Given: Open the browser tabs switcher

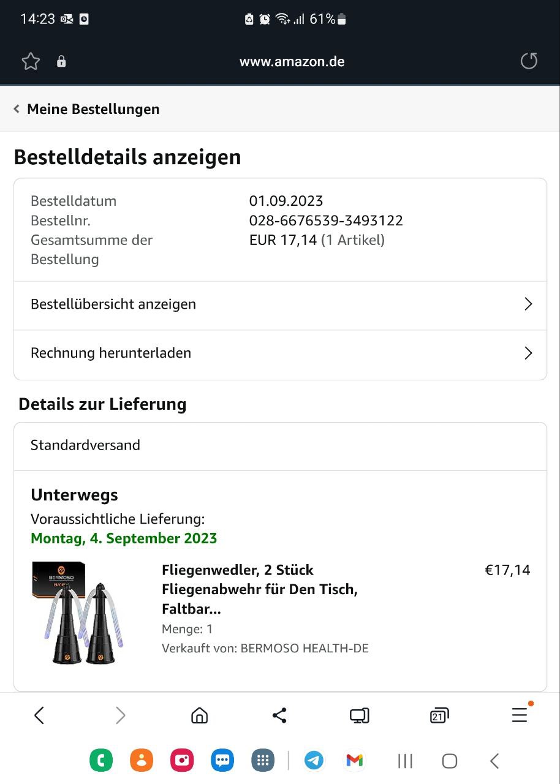Looking at the screenshot, I should [x=439, y=715].
